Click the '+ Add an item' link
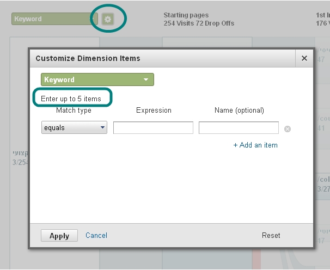Screen dimensions: 330x270 (255, 145)
